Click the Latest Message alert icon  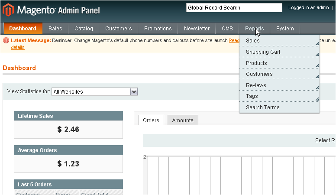(6, 40)
